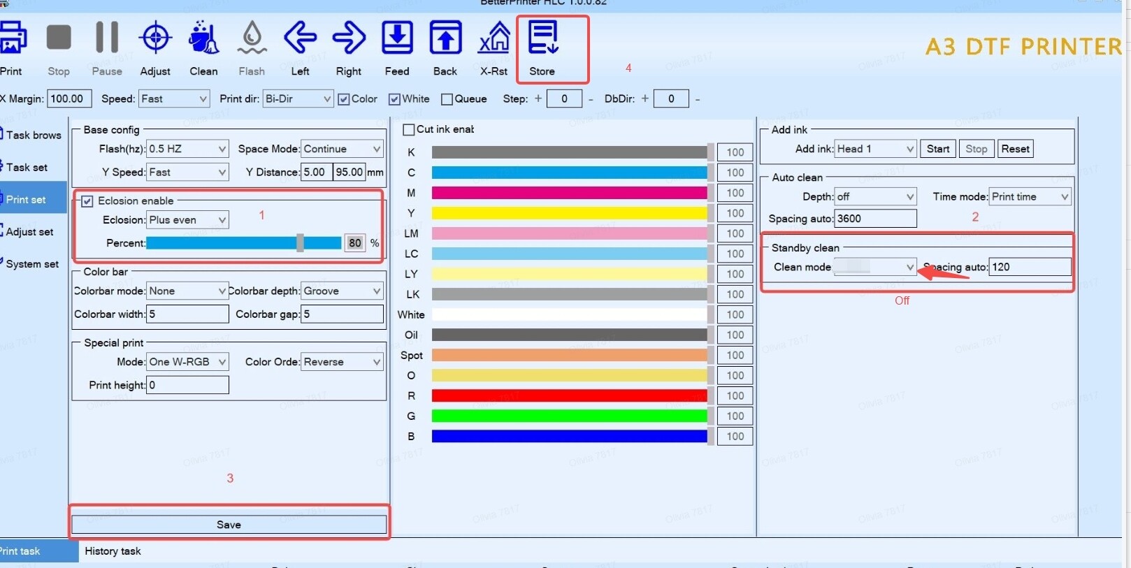Click the Spacing auto 3600 field
Screen dimensions: 1131x568
point(875,219)
